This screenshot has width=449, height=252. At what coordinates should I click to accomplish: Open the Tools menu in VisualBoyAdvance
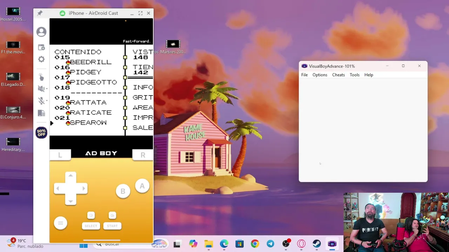(x=355, y=75)
